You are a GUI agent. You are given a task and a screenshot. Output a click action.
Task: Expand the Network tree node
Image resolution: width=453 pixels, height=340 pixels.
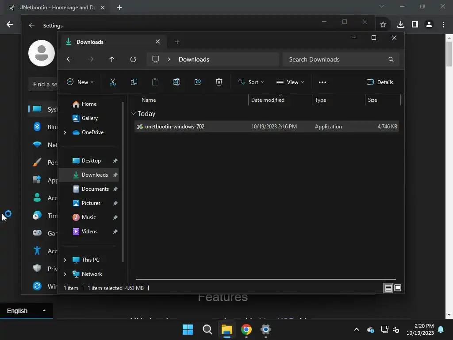(x=65, y=274)
